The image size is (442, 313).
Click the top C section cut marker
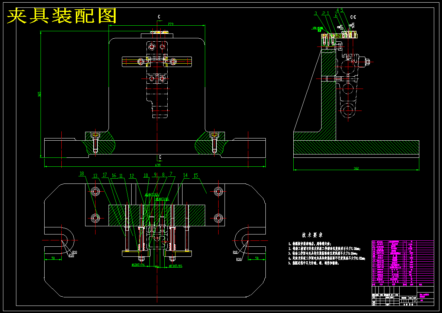point(159,17)
